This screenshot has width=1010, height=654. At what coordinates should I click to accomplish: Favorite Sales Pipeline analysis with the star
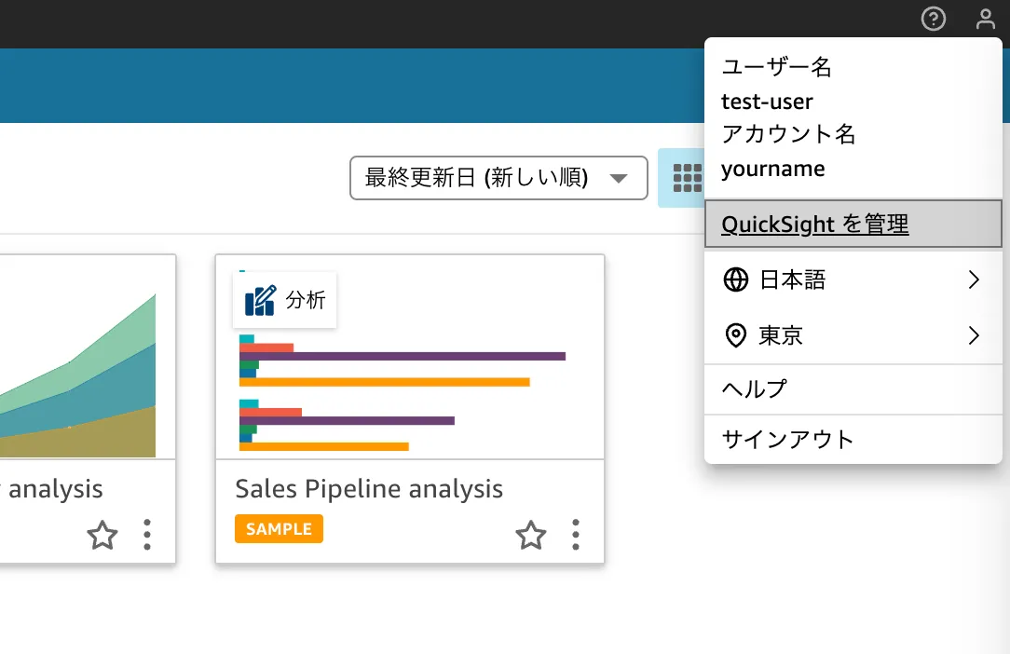coord(531,535)
